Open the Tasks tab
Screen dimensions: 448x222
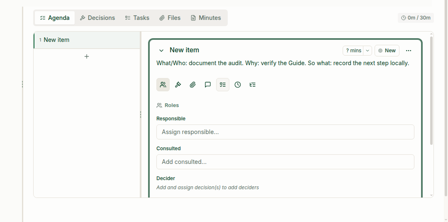[x=137, y=18]
